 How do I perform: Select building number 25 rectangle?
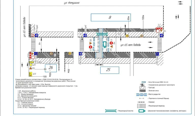pyautogui.click(x=109, y=70)
